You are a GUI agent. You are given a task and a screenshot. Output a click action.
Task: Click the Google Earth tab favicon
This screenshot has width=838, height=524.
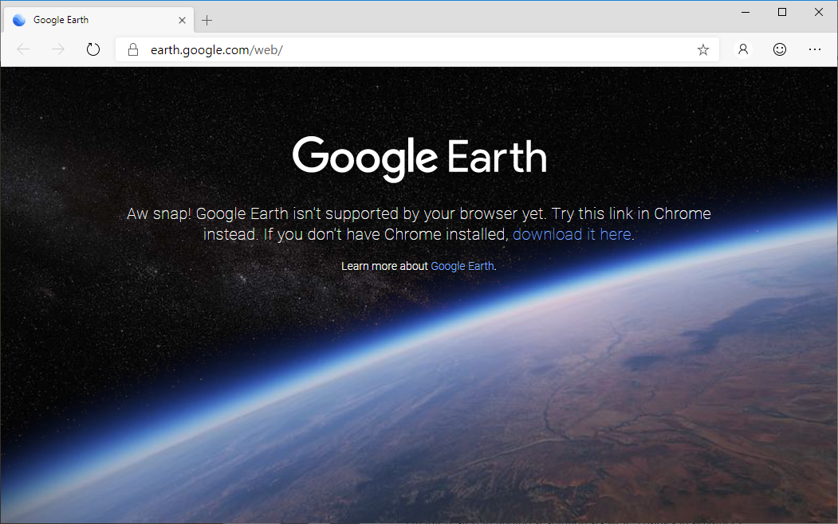19,20
